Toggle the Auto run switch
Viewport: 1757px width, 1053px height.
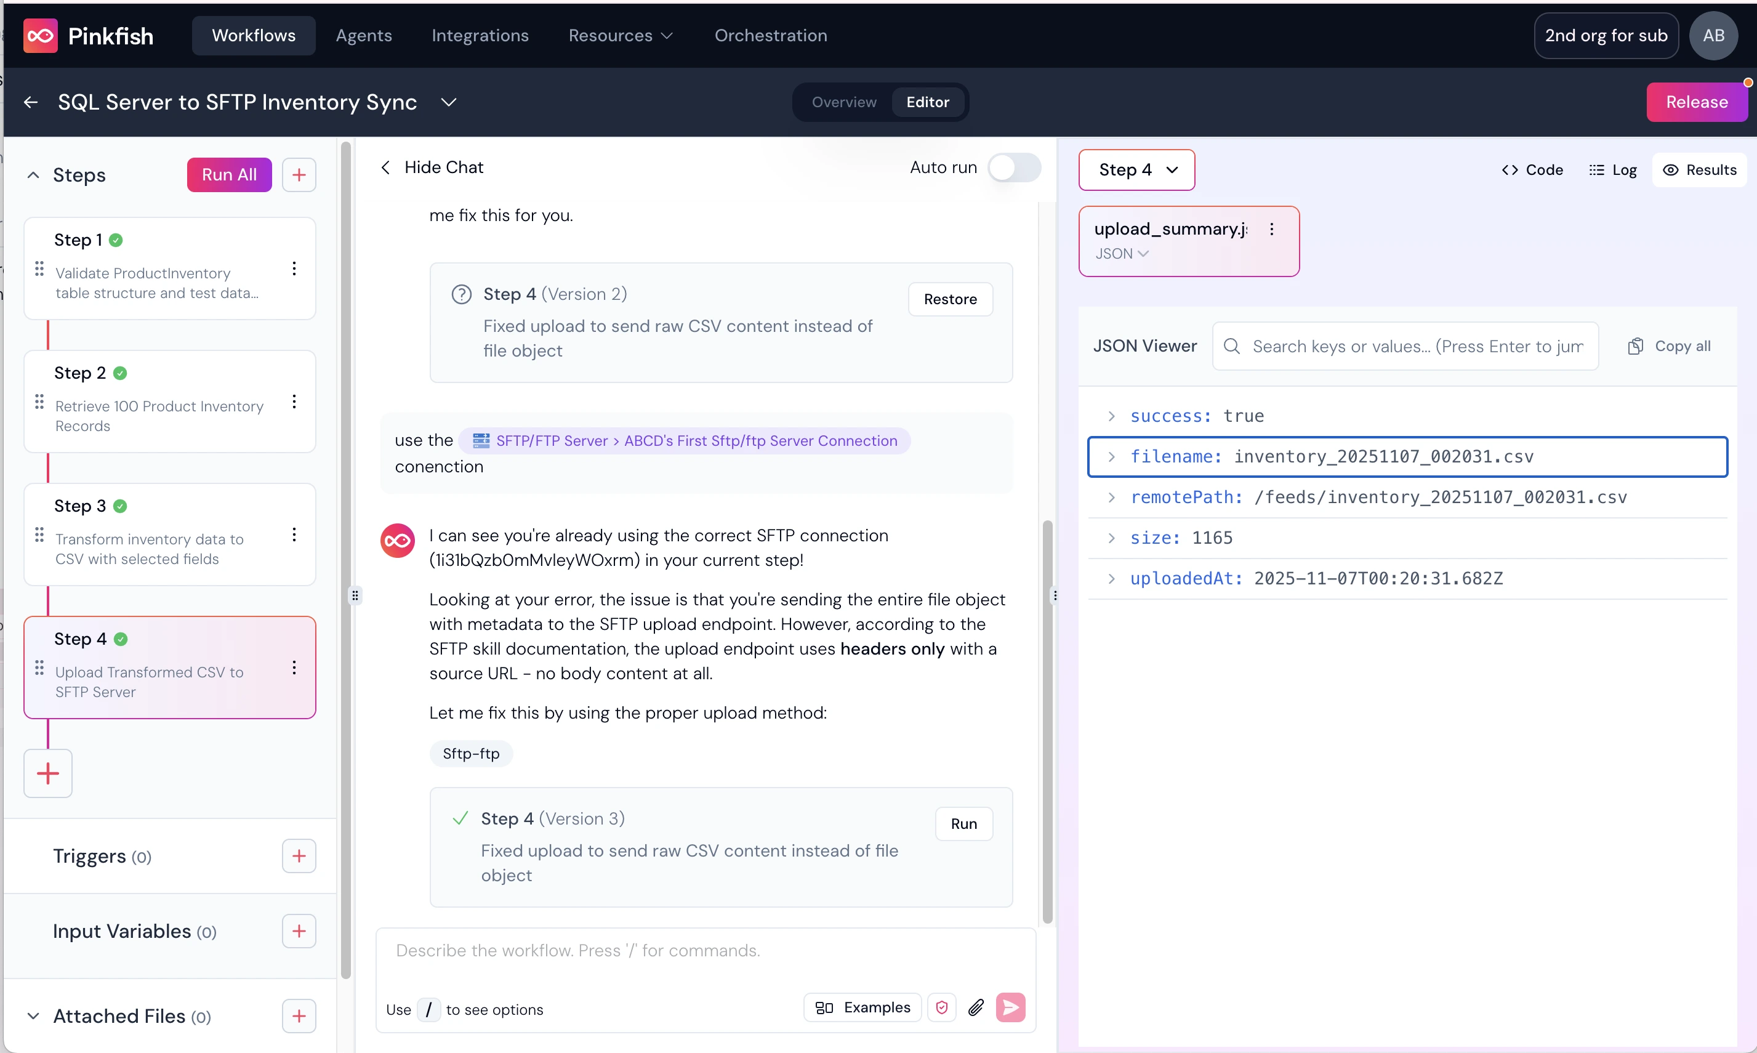coord(1015,167)
